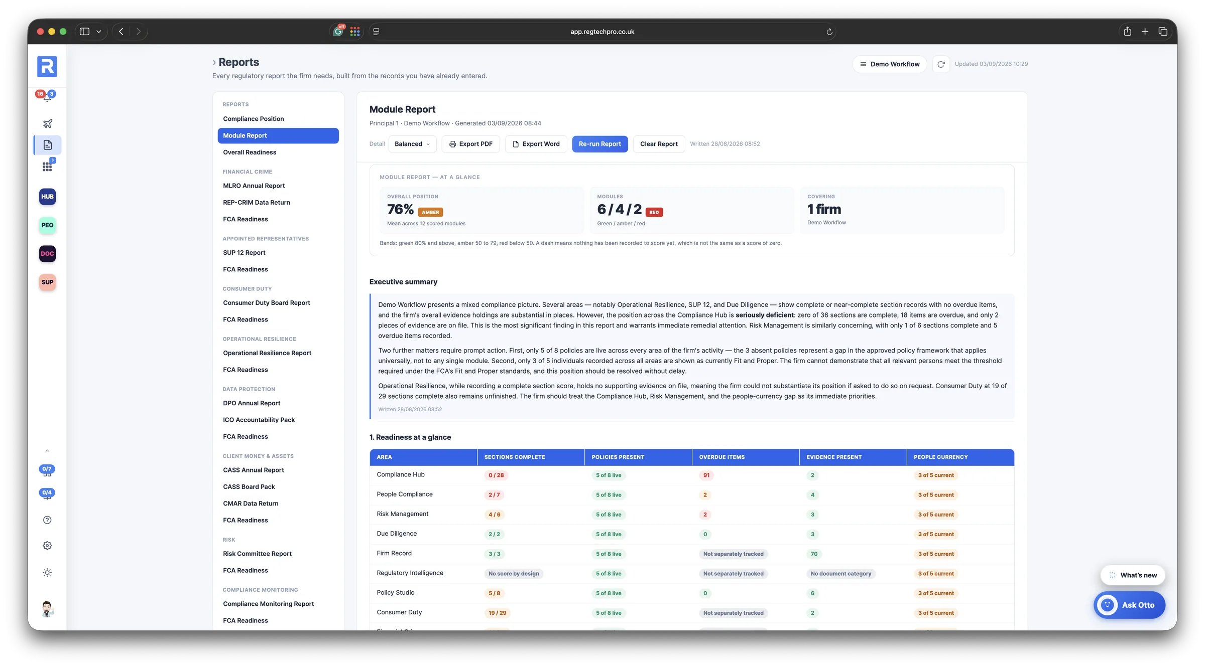Open the help question mark icon
The height and width of the screenshot is (667, 1205).
point(47,520)
